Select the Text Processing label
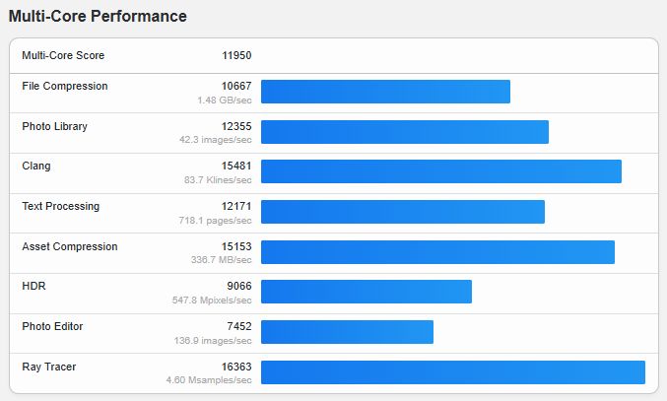Image resolution: width=667 pixels, height=401 pixels. (x=60, y=206)
